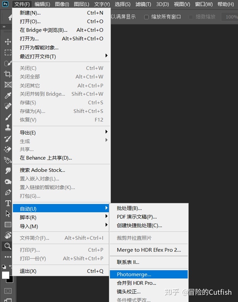Choose Photomerge... from submenu

pyautogui.click(x=149, y=274)
